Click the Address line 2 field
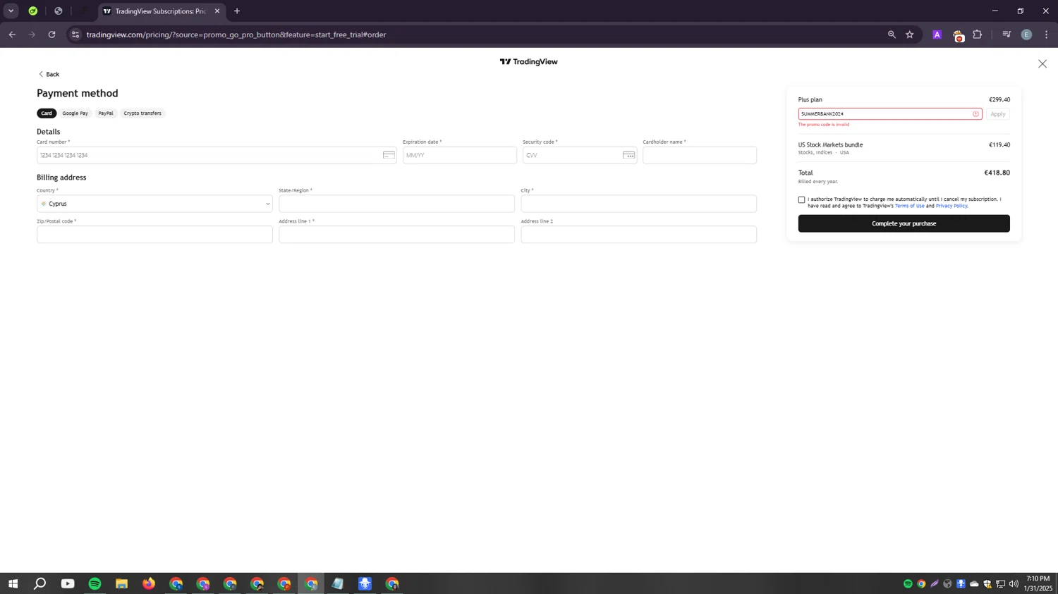 click(x=638, y=235)
